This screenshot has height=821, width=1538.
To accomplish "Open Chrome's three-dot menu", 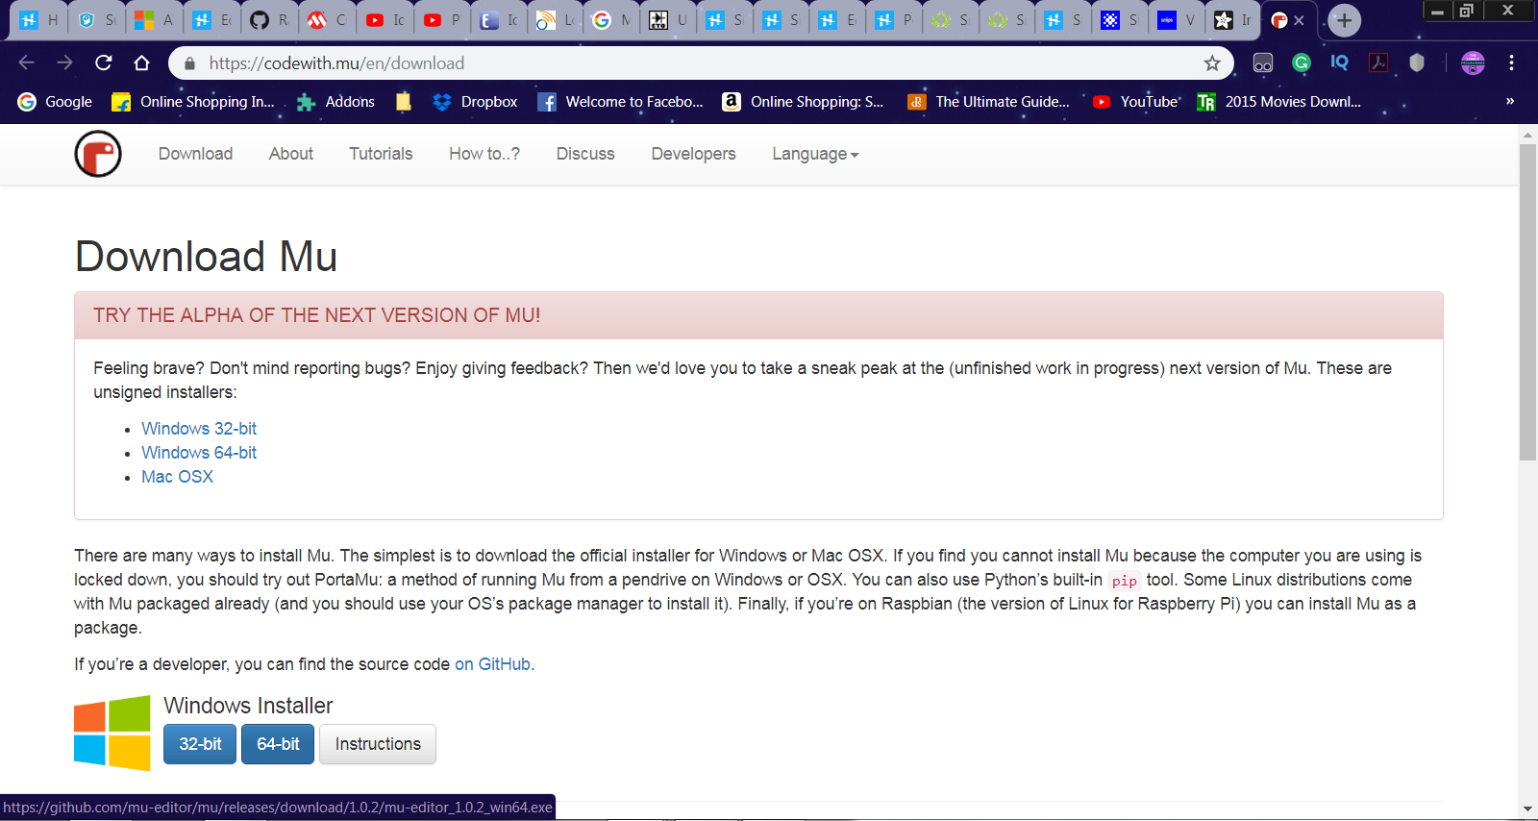I will coord(1511,62).
